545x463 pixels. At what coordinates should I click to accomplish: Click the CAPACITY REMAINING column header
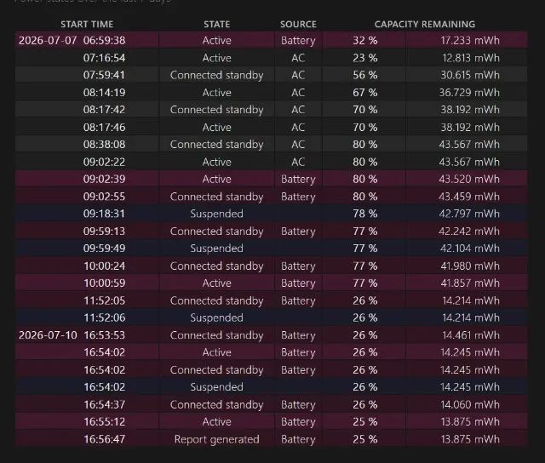pyautogui.click(x=425, y=24)
